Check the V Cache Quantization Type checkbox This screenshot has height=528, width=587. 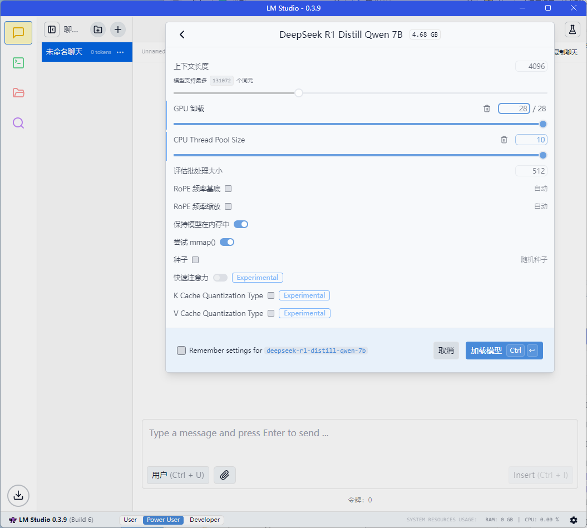point(271,313)
